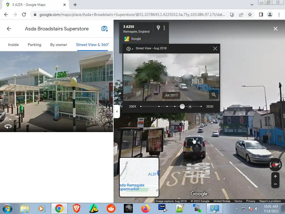Open the Asda store 360° photo thumbnail

pyautogui.click(x=56, y=91)
